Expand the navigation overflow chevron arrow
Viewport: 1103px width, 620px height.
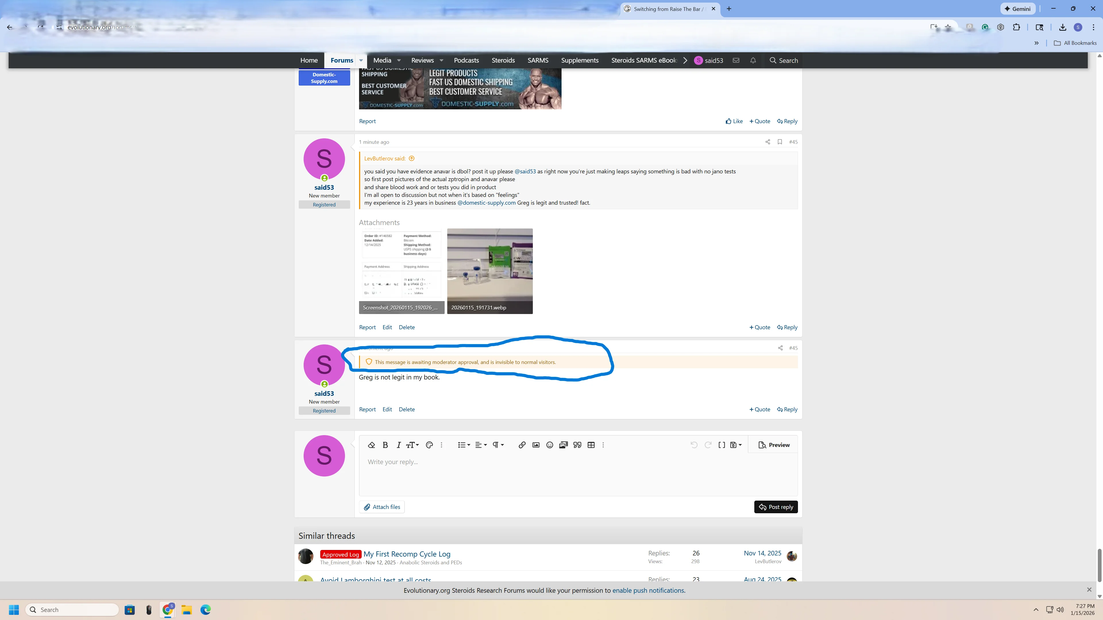[x=685, y=60]
